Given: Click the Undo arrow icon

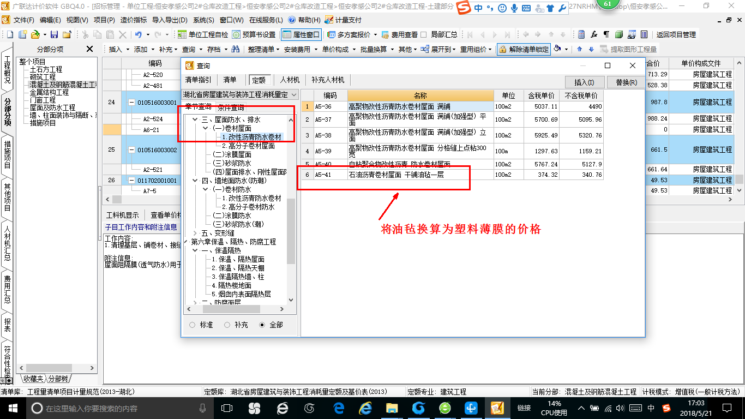Looking at the screenshot, I should click(138, 34).
